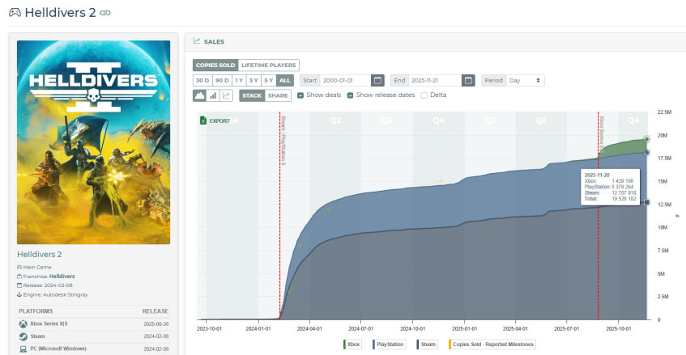Switch to the Lifetime Players tab

click(268, 65)
